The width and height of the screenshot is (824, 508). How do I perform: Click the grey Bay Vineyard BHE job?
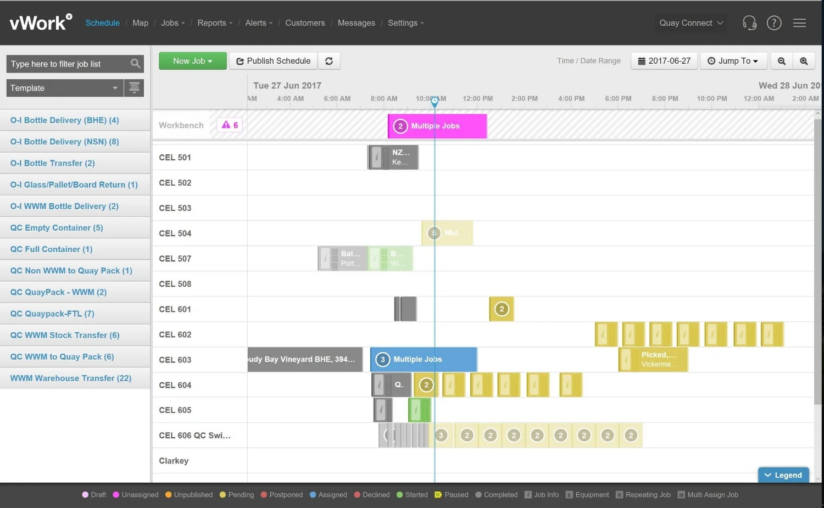pos(305,359)
